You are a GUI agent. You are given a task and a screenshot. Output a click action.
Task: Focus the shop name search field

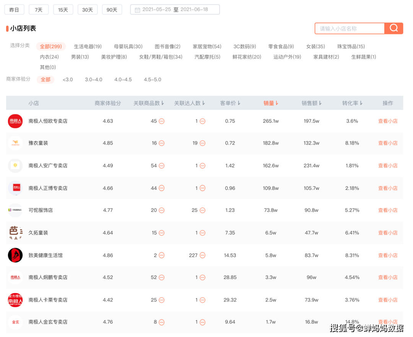(350, 28)
